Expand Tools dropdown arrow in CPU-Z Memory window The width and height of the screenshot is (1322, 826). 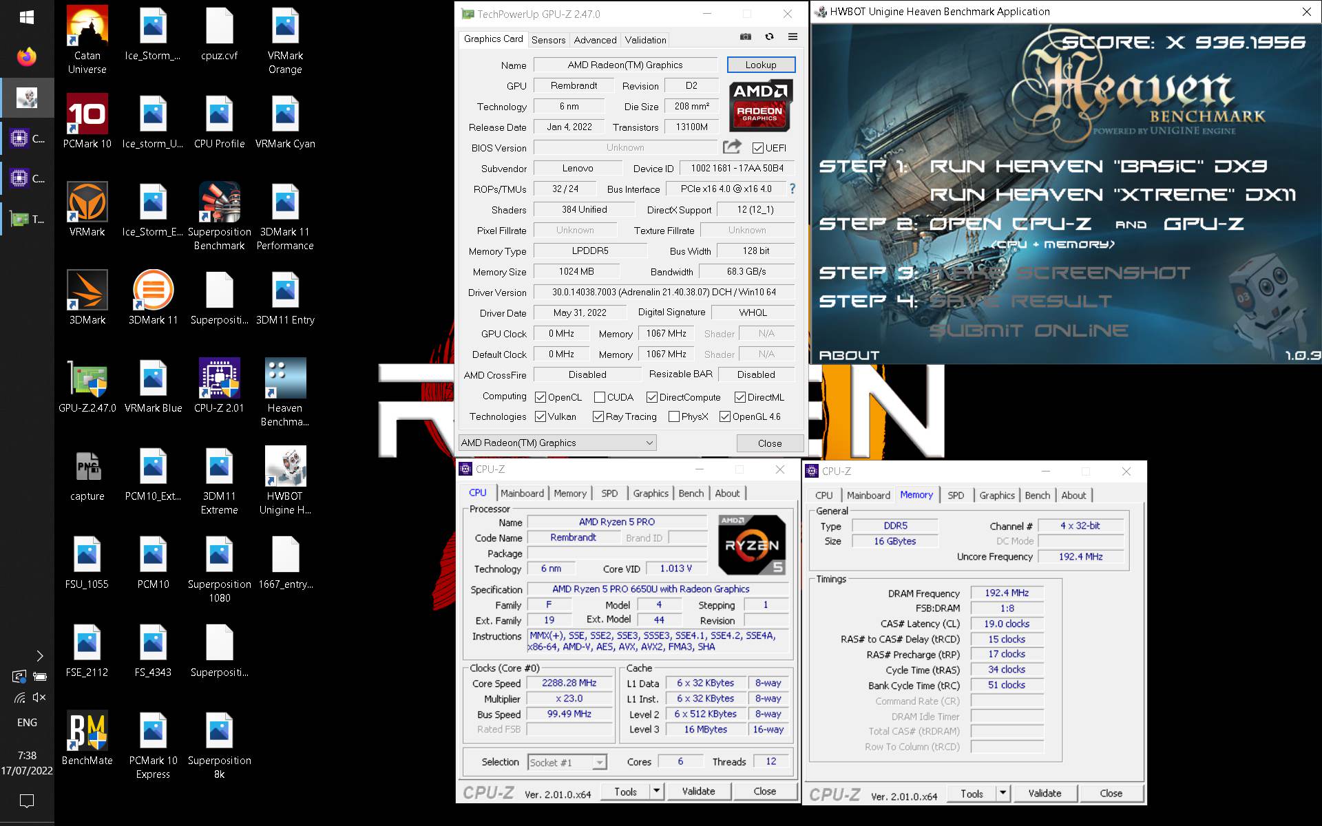(x=1003, y=793)
